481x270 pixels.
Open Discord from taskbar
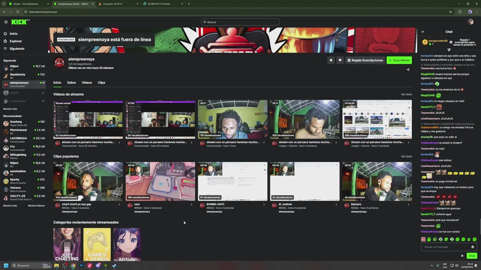98,265
